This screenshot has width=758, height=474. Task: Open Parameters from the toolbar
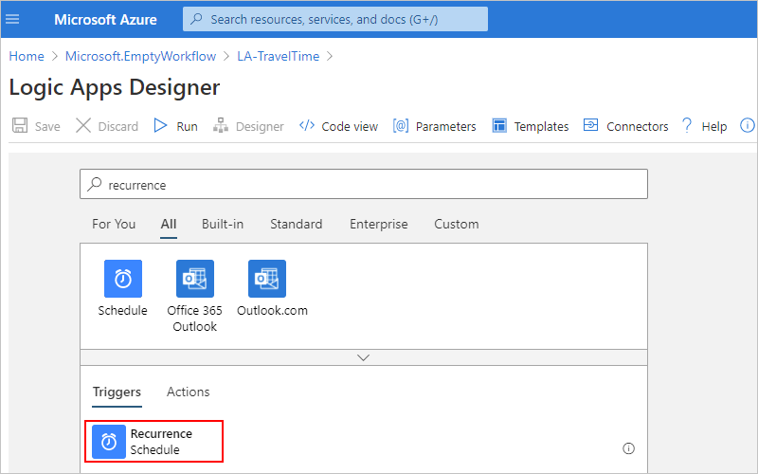445,127
